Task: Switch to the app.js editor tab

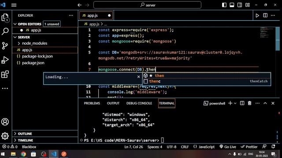Action: (96, 15)
